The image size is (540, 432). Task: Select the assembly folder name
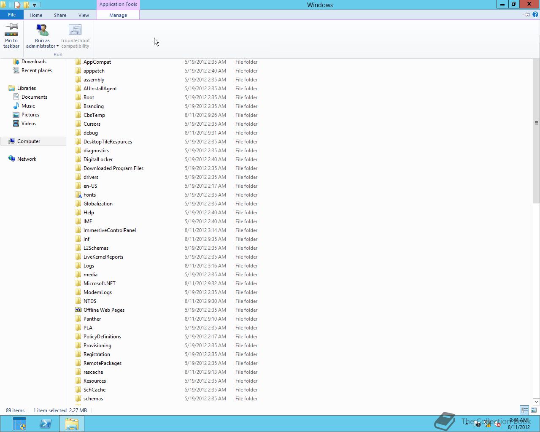click(94, 80)
